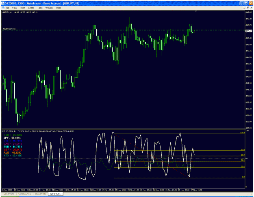Click the CHF 75.7218 strength label
Viewport: 254px width, 197px height.
[x=13, y=141]
